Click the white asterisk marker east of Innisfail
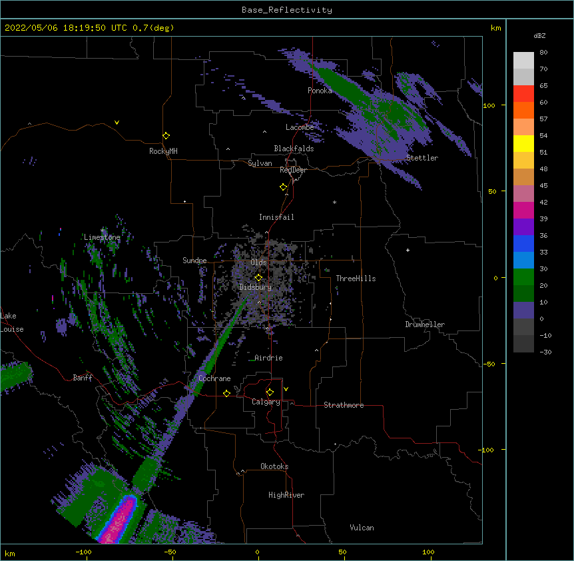574x561 pixels. pyautogui.click(x=334, y=203)
